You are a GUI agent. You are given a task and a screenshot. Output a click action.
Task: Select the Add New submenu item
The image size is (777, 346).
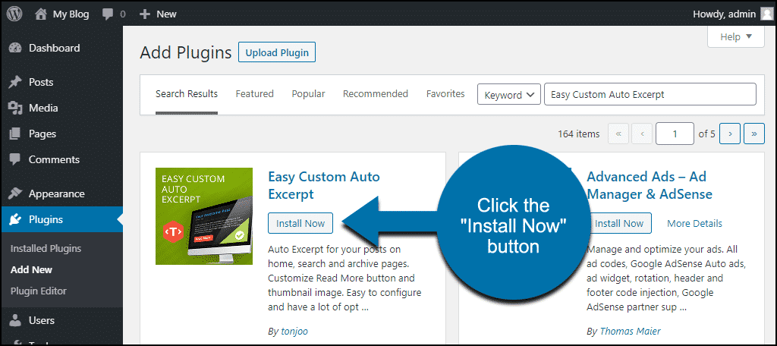pos(31,270)
